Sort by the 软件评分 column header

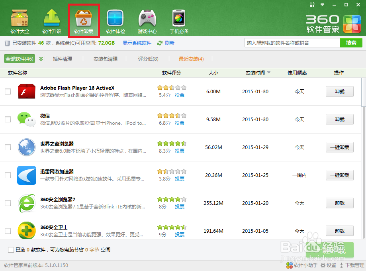click(172, 73)
